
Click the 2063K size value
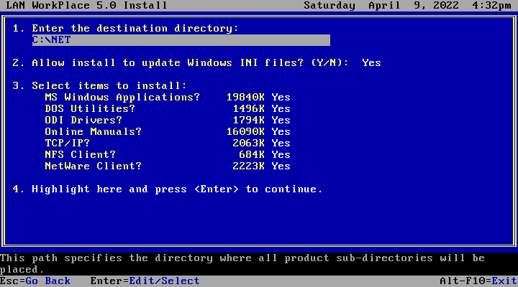coord(249,143)
